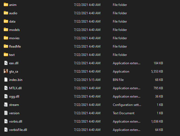Click the vorbis.dll file icon
180x136 pixels.
(6, 121)
